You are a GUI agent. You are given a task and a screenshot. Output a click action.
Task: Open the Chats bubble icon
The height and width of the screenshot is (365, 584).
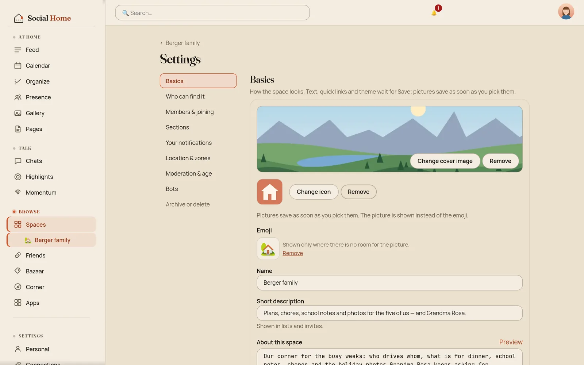[x=18, y=161]
